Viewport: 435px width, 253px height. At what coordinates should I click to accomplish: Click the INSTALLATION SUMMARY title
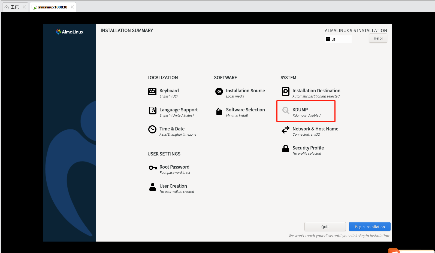[127, 31]
